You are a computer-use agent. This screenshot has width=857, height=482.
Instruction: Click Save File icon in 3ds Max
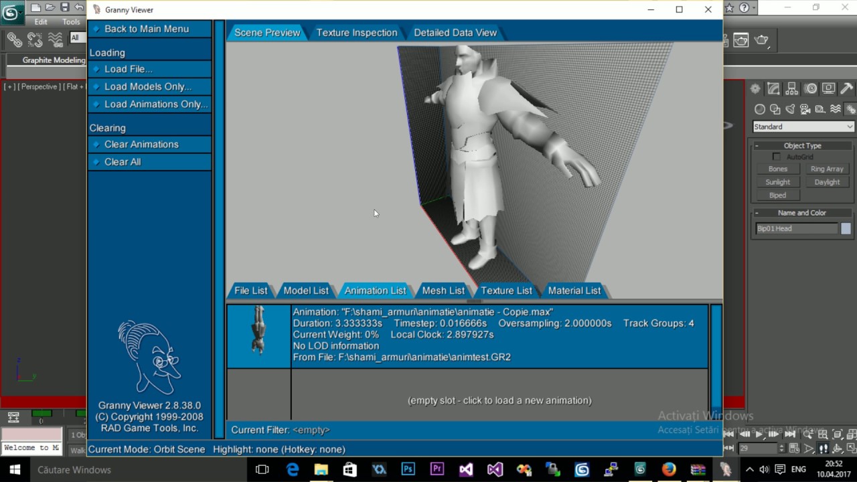click(65, 8)
